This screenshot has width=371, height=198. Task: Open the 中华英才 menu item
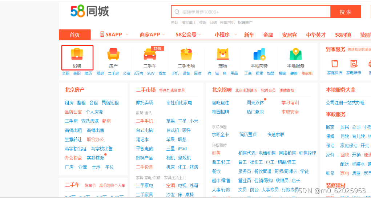[x=316, y=35]
